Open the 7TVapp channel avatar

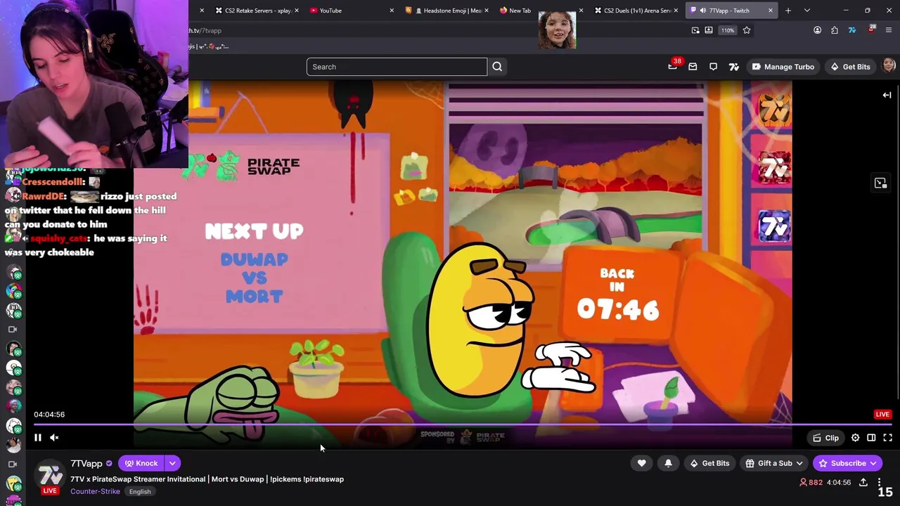[50, 475]
